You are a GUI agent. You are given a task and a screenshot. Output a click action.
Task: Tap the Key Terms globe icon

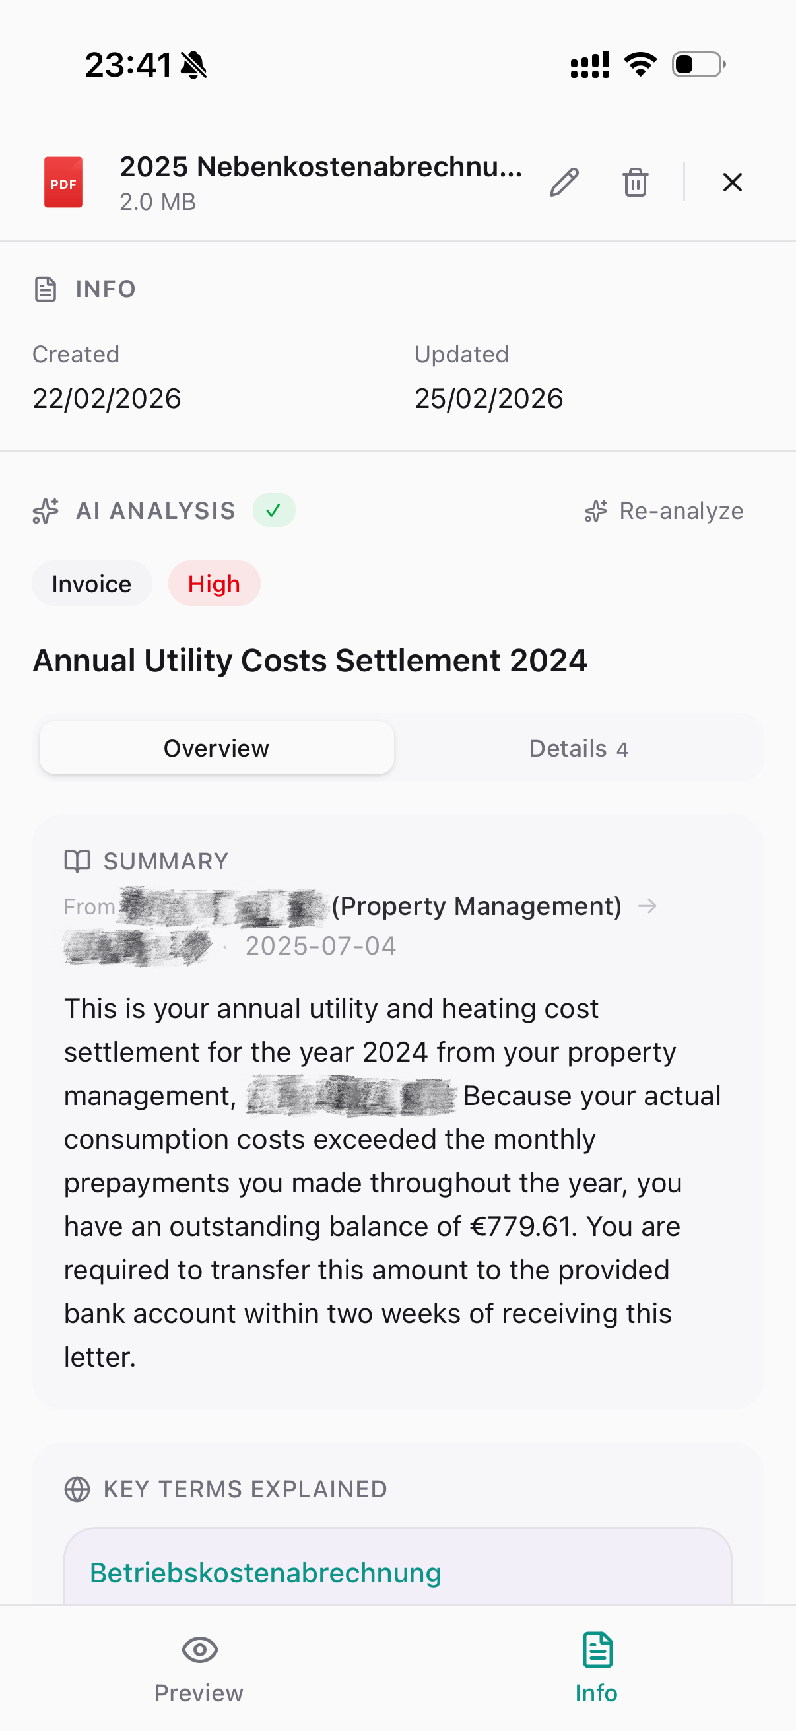point(77,1489)
